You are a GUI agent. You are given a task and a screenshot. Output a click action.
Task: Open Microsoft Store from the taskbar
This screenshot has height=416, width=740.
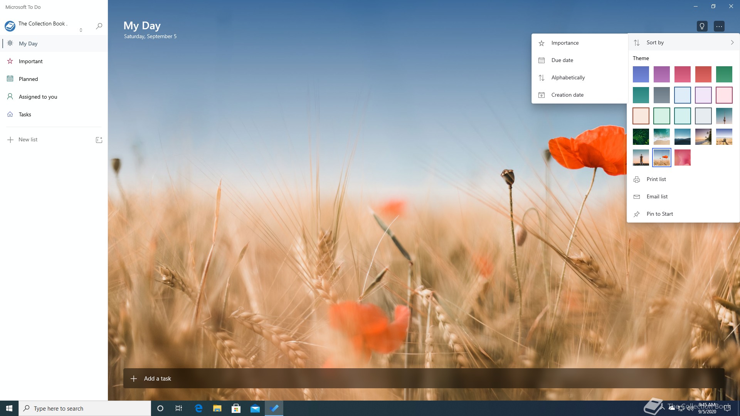coord(236,408)
